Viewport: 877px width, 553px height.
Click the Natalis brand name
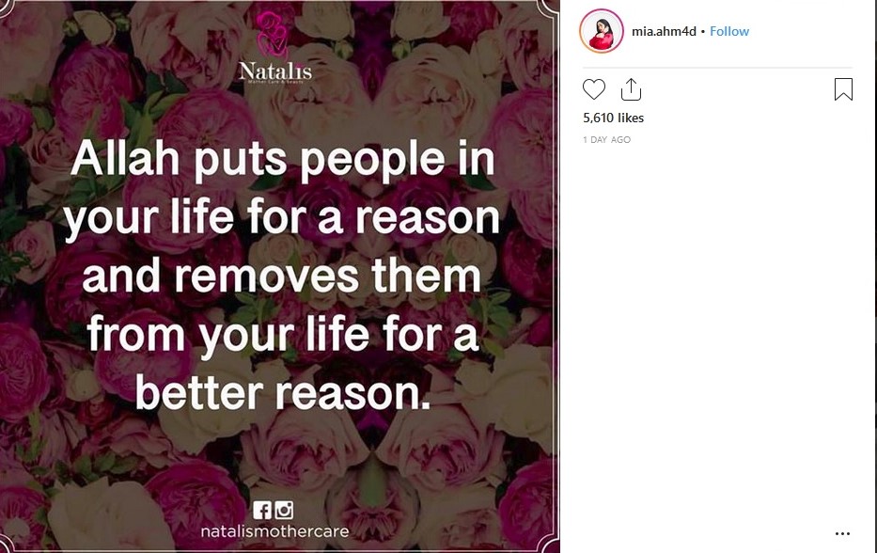click(x=275, y=71)
